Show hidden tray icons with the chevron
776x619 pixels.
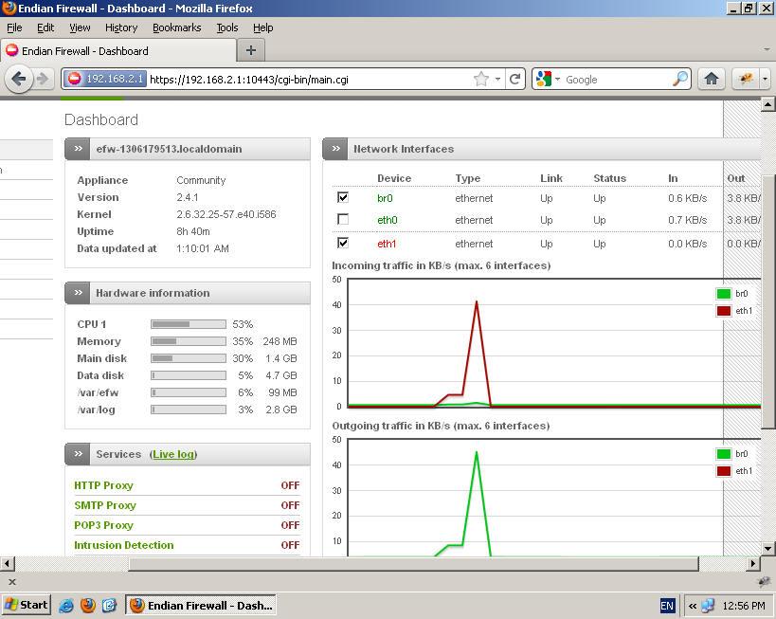[x=693, y=606]
